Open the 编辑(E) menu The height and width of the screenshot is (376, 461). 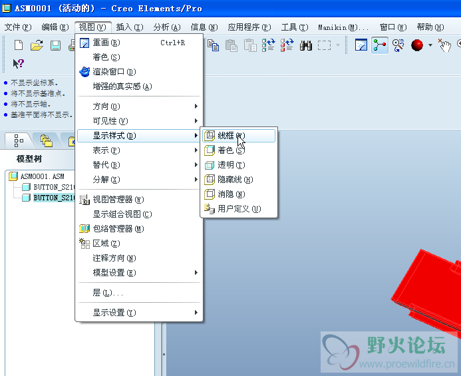55,27
